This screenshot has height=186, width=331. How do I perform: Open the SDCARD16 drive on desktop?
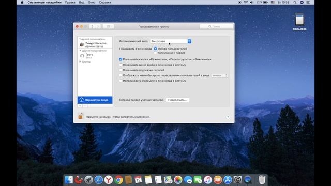click(x=299, y=22)
